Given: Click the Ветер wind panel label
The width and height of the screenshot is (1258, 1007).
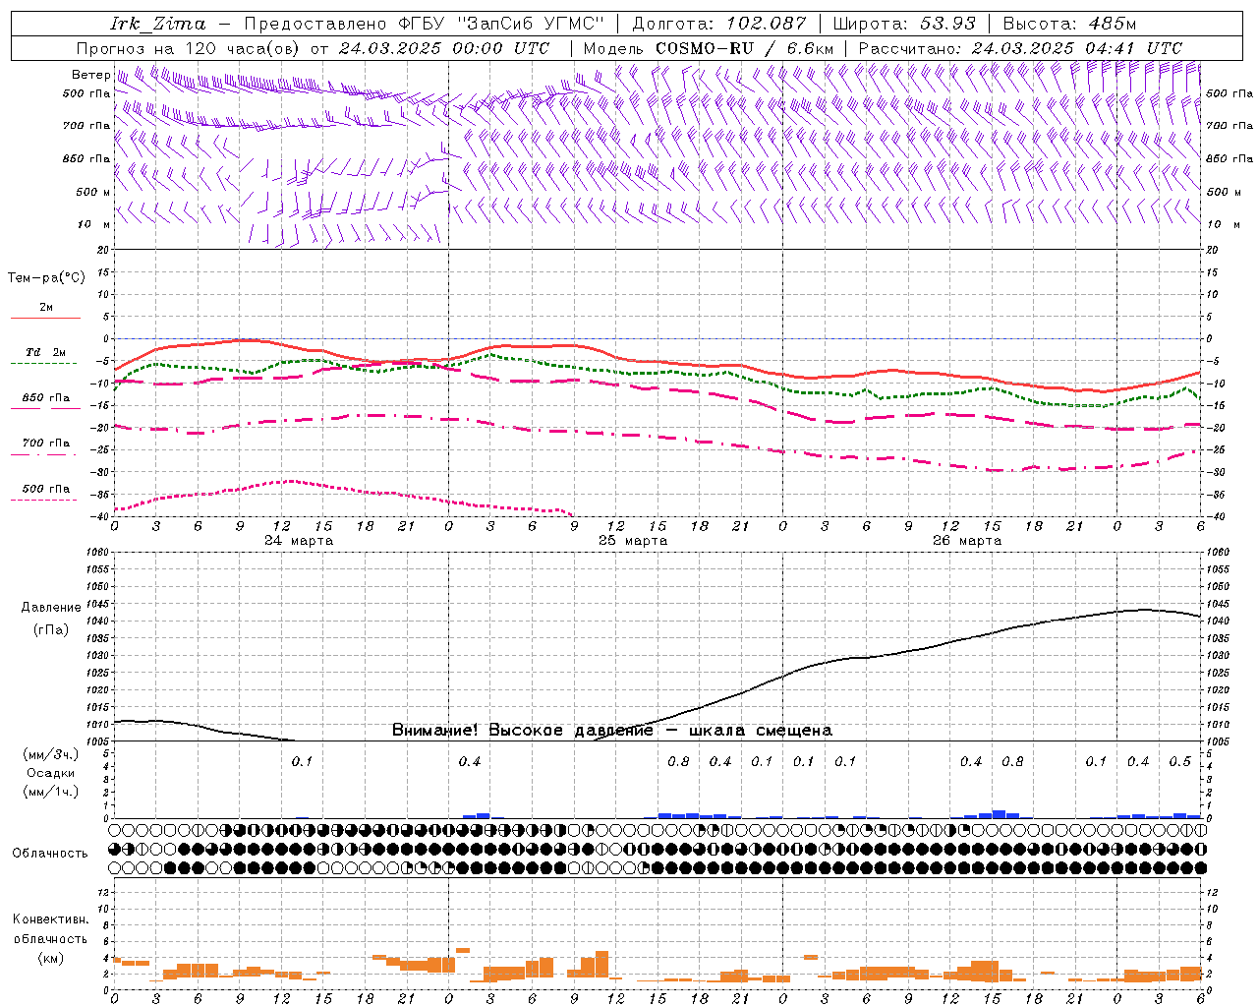Looking at the screenshot, I should click(x=90, y=75).
